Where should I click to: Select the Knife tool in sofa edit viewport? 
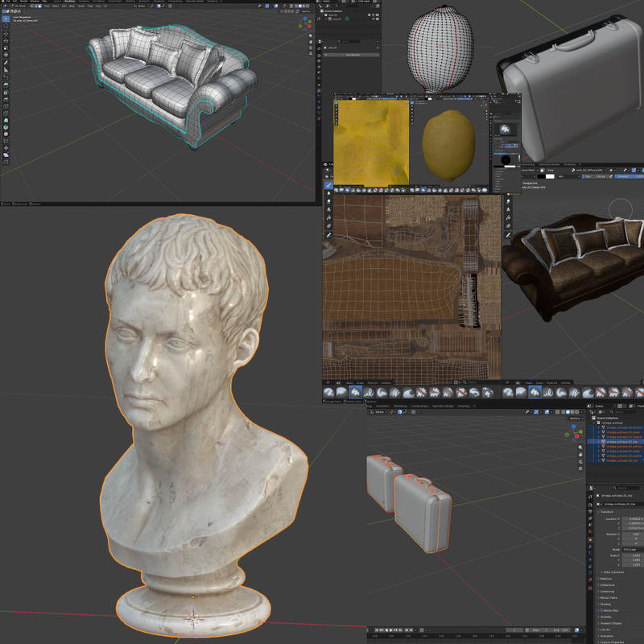click(6, 114)
